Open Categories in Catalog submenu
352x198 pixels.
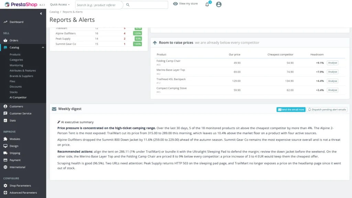16,60
